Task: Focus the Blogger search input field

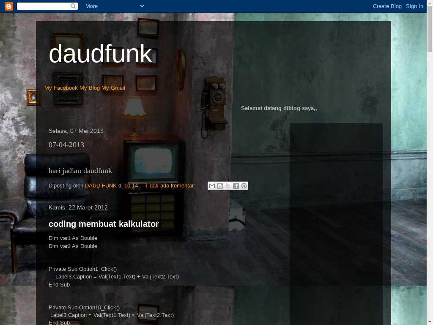Action: [44, 6]
